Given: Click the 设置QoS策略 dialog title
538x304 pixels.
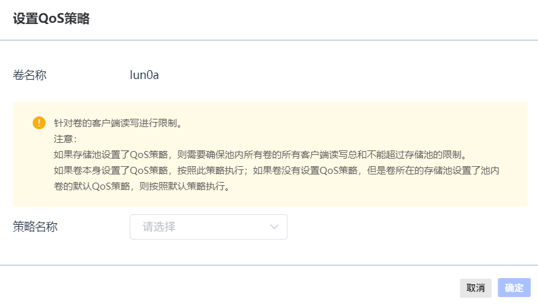Looking at the screenshot, I should 51,19.
